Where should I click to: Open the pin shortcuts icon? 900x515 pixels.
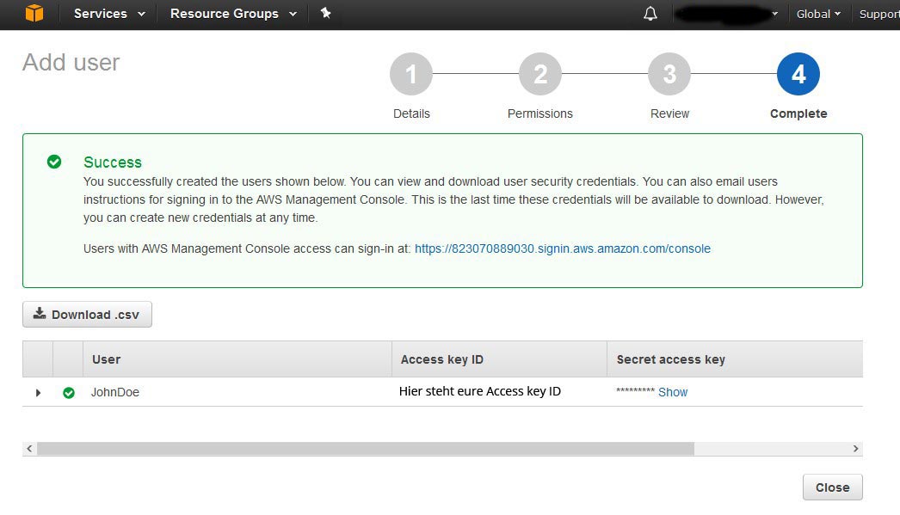pyautogui.click(x=325, y=13)
